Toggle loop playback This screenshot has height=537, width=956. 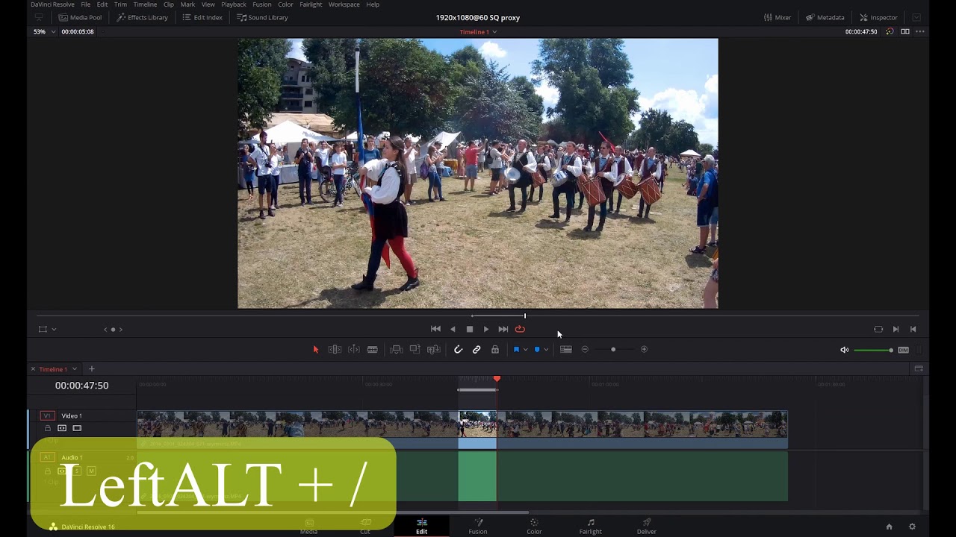point(520,329)
